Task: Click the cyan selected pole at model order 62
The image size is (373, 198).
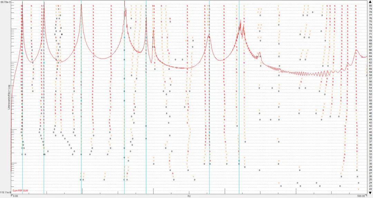Action: (x=44, y=62)
